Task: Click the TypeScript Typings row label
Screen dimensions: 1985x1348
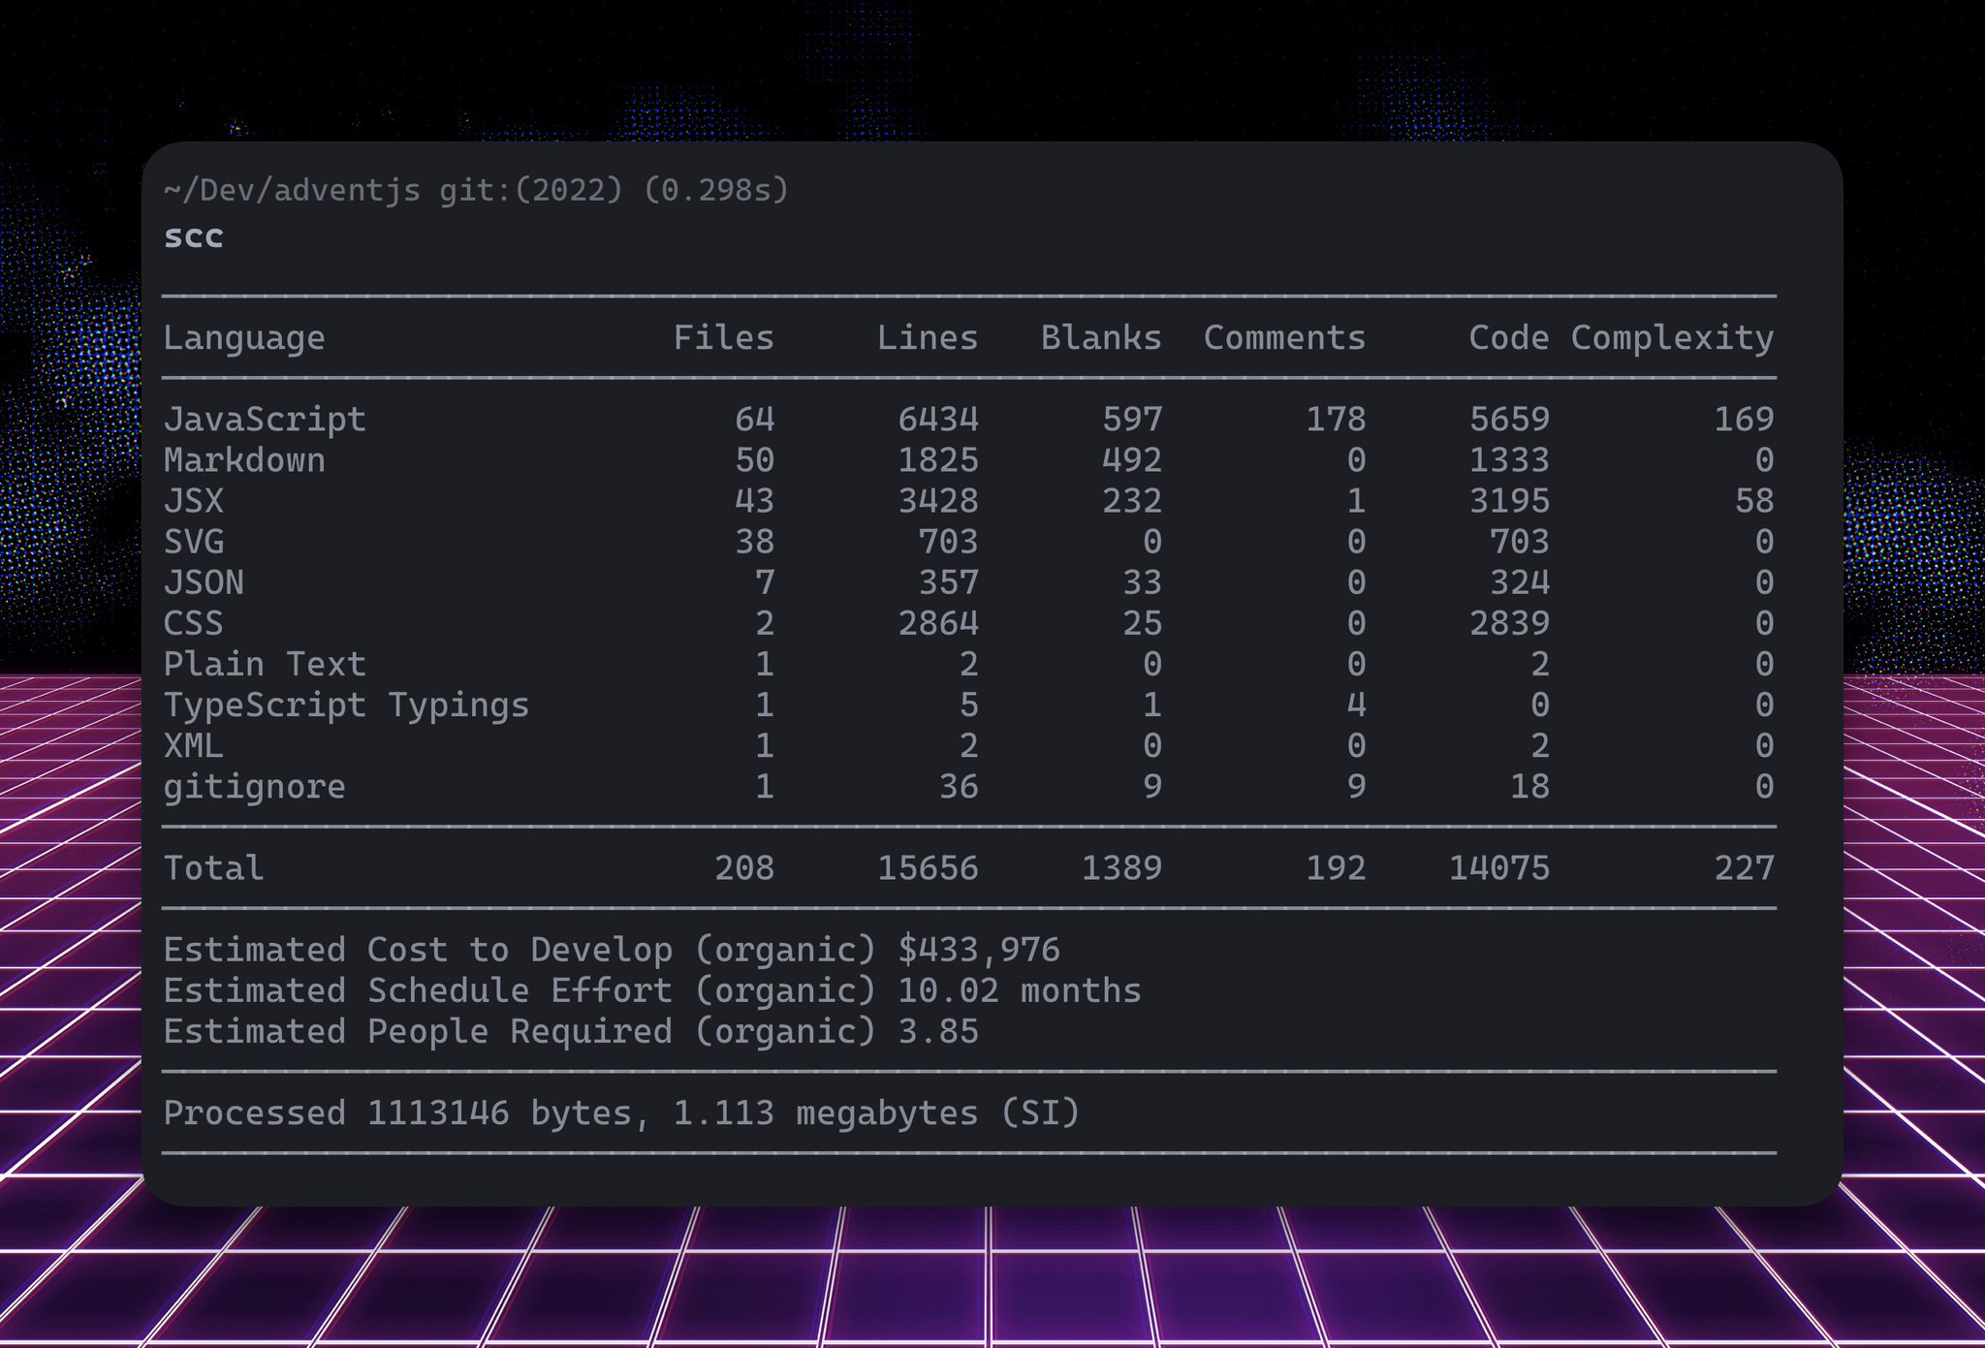Action: pyautogui.click(x=346, y=705)
